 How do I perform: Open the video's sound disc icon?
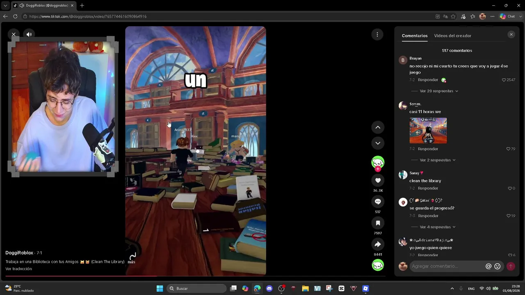tap(378, 265)
